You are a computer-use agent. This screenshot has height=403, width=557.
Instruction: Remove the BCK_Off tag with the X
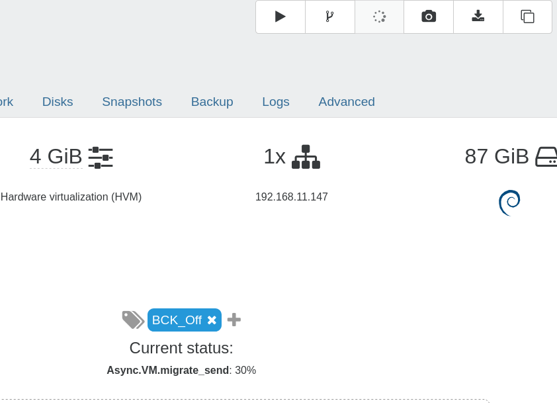click(x=212, y=320)
